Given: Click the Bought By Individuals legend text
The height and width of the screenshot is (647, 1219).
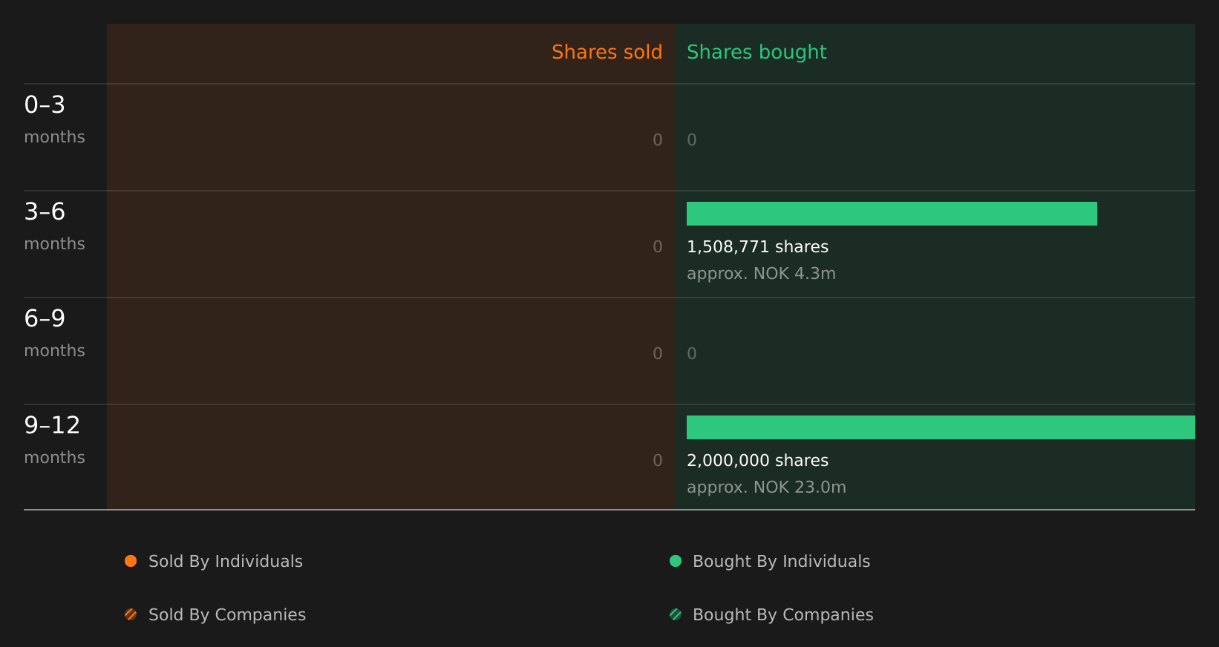Looking at the screenshot, I should click(x=781, y=562).
